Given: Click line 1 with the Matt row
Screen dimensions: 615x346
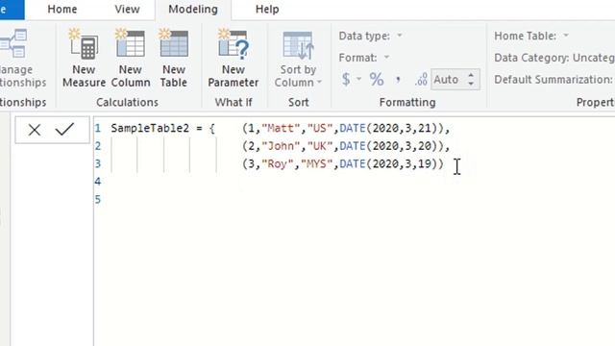Looking at the screenshot, I should [346, 128].
